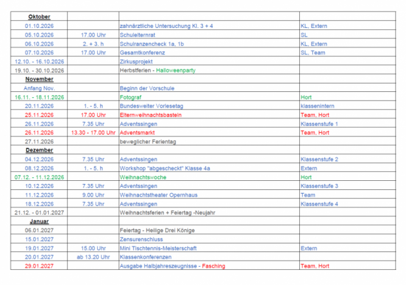Click the November month heading
406x285 pixels.
(x=39, y=79)
